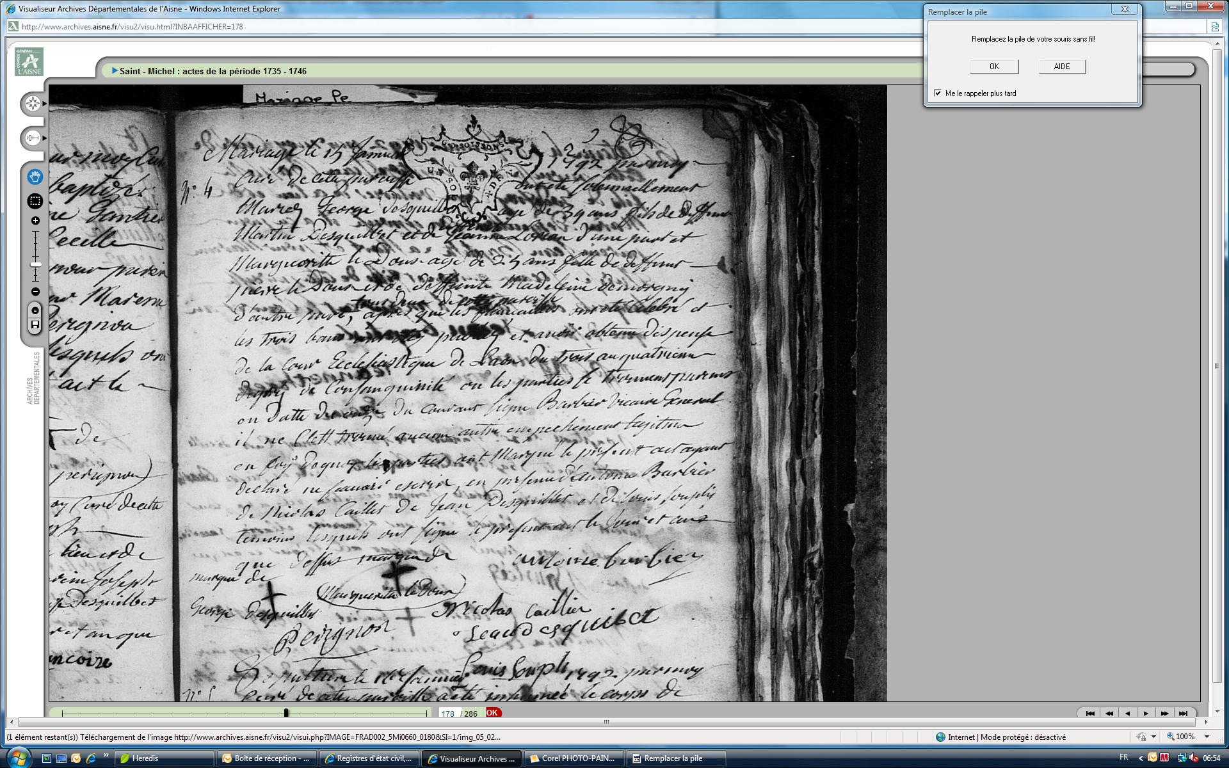Expand the Saint-Michel actes title arrow

click(115, 71)
